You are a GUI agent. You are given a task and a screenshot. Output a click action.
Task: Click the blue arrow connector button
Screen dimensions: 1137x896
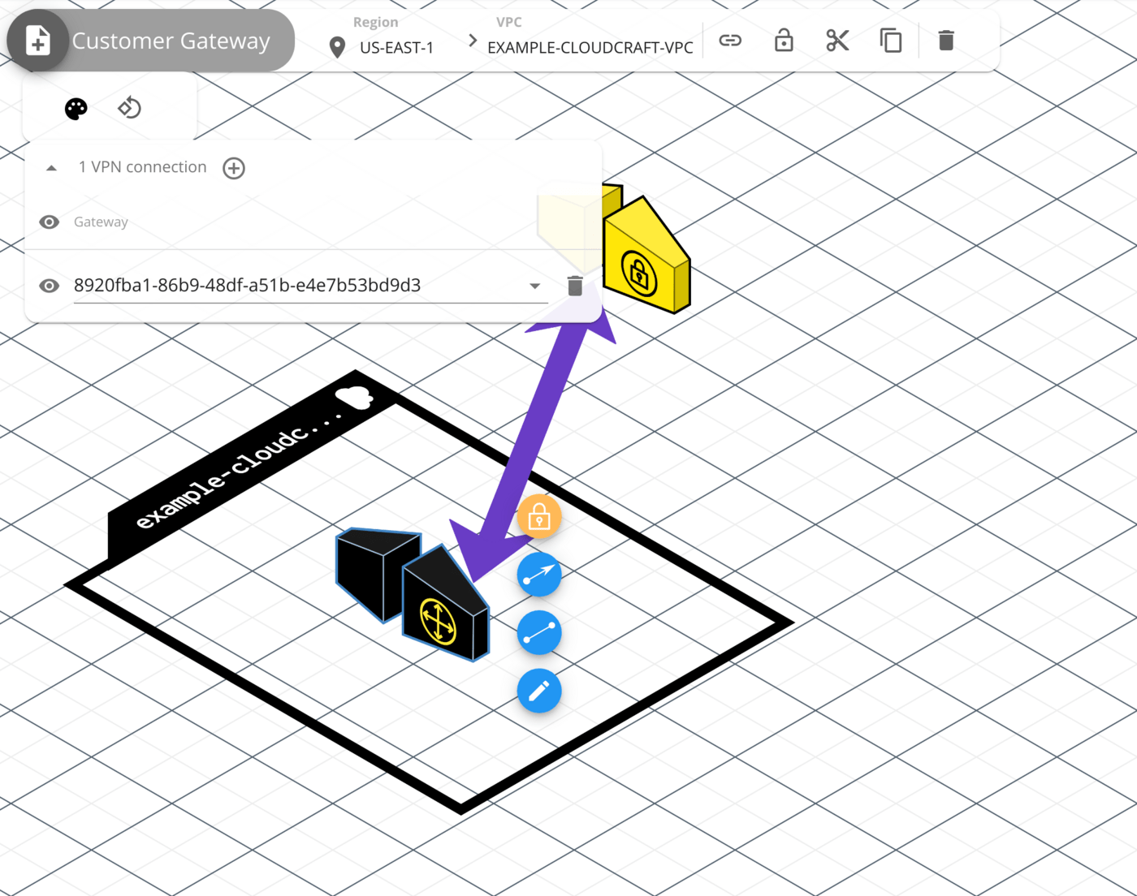click(x=539, y=575)
